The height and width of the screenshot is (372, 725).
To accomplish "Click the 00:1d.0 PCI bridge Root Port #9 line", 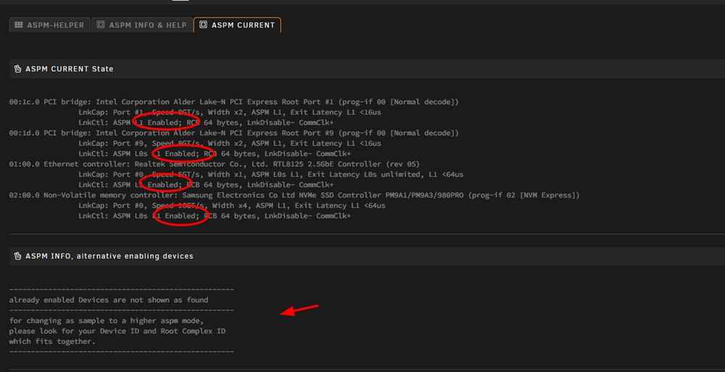I will (234, 133).
